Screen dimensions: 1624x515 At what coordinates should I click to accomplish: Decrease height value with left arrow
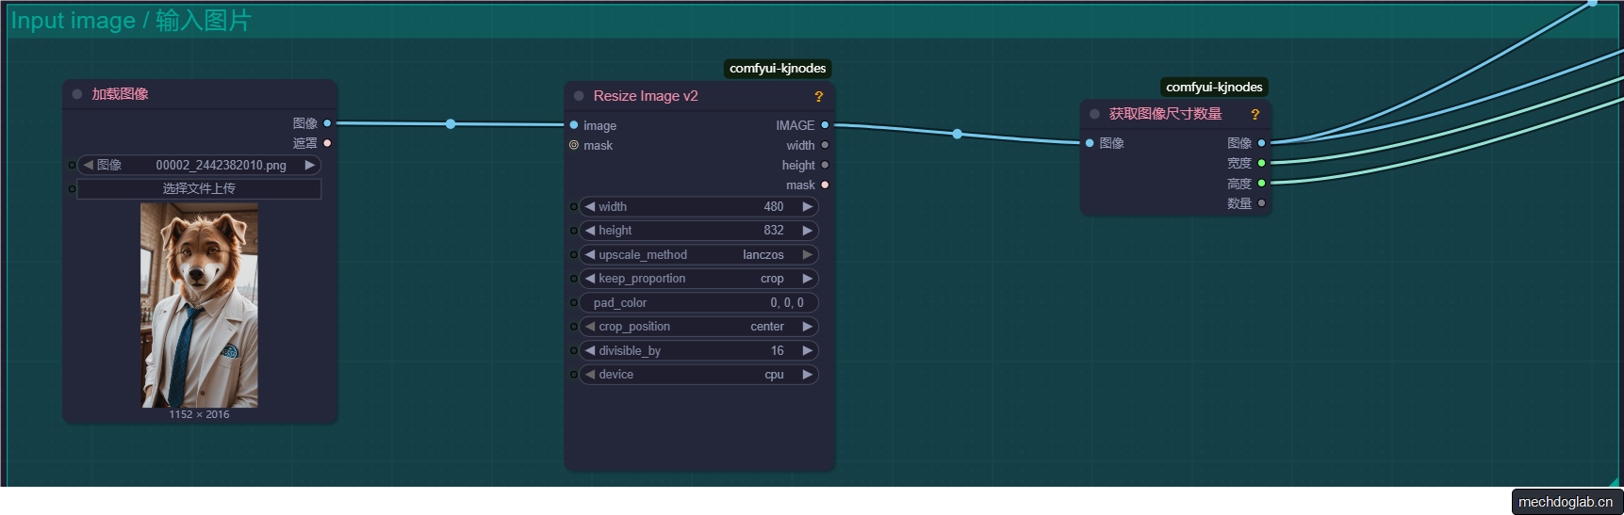pos(590,231)
